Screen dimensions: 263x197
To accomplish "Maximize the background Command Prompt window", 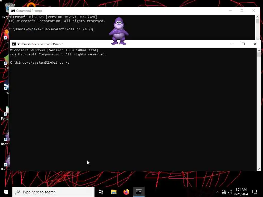I will pyautogui.click(x=242, y=11).
